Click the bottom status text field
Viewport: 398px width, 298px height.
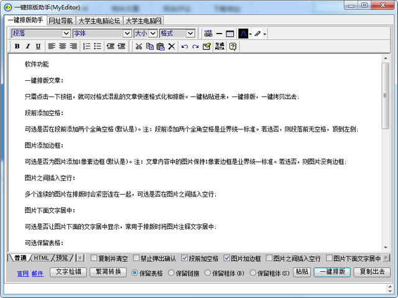(x=195, y=289)
